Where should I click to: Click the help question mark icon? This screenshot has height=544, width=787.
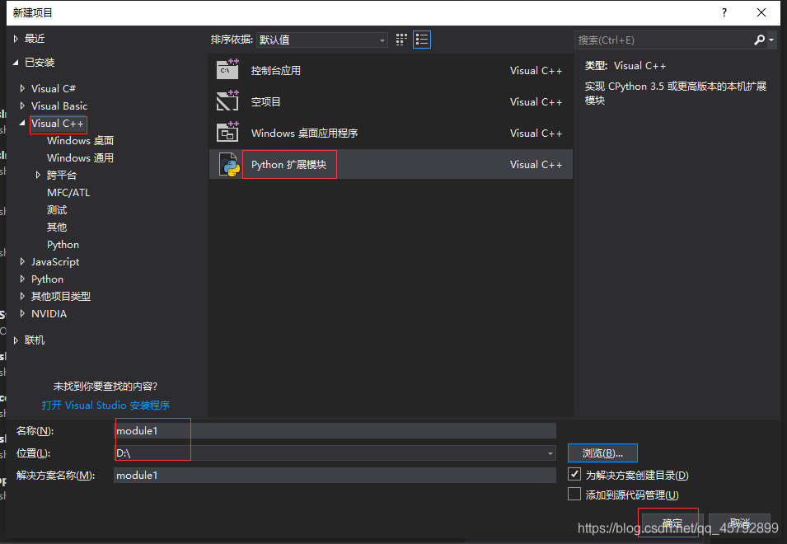[x=724, y=13]
